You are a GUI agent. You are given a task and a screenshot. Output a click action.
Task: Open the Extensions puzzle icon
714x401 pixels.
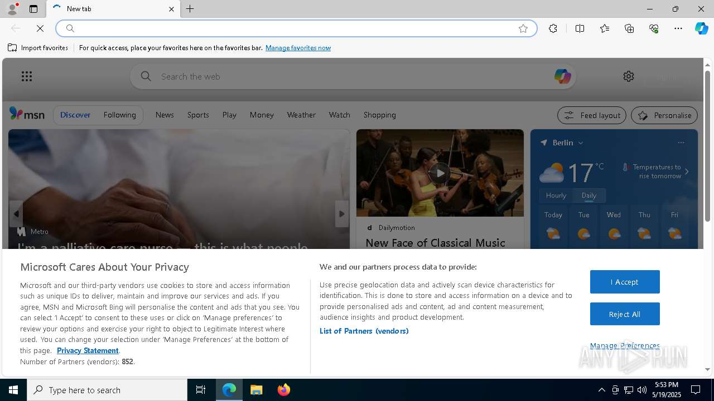(553, 28)
